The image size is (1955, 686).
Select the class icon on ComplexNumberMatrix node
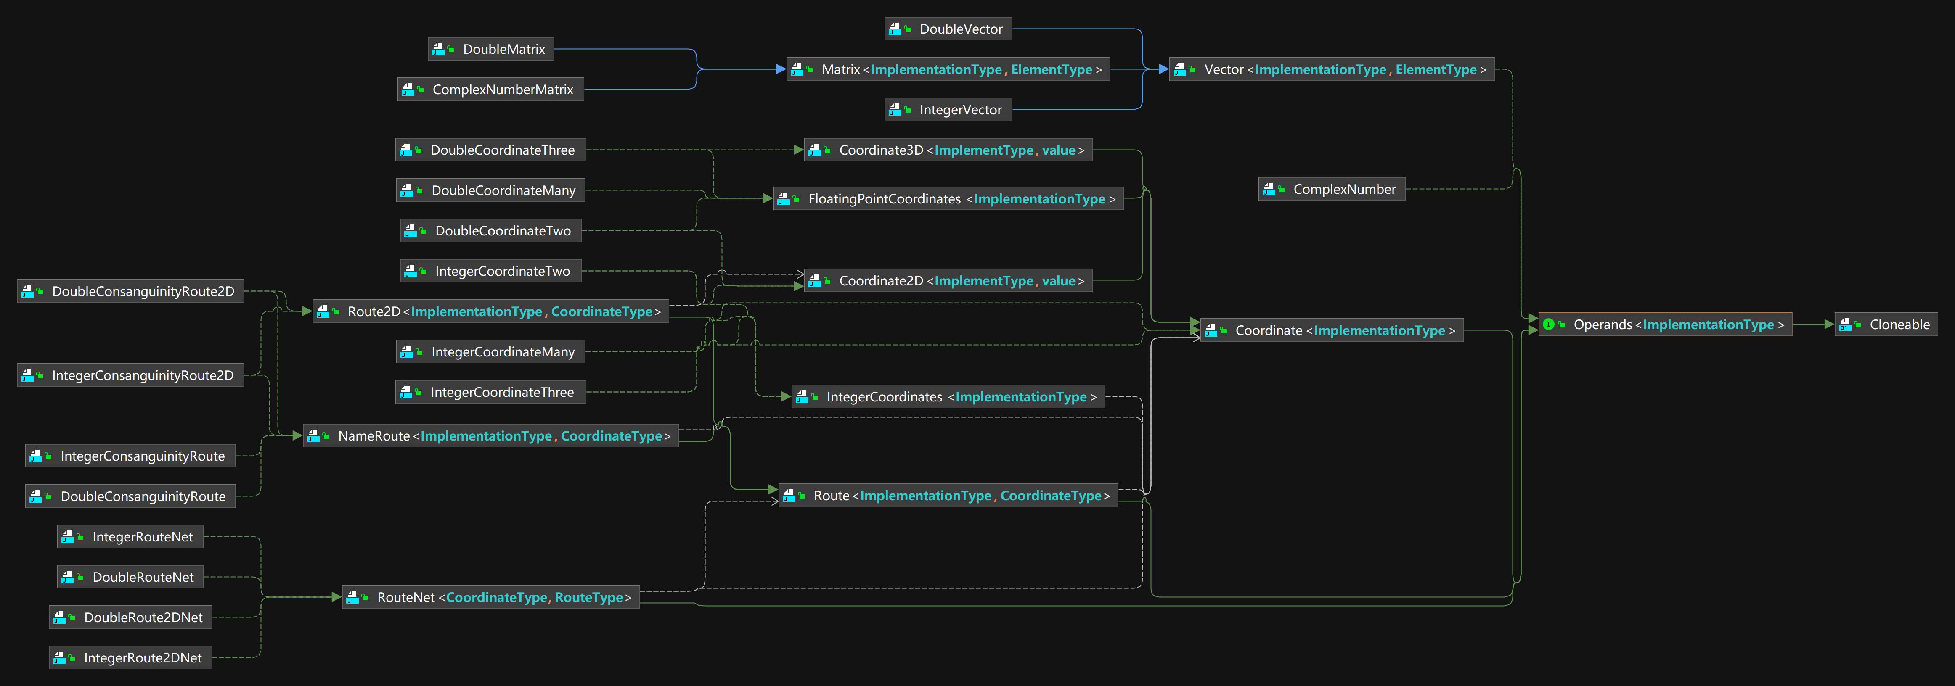407,89
